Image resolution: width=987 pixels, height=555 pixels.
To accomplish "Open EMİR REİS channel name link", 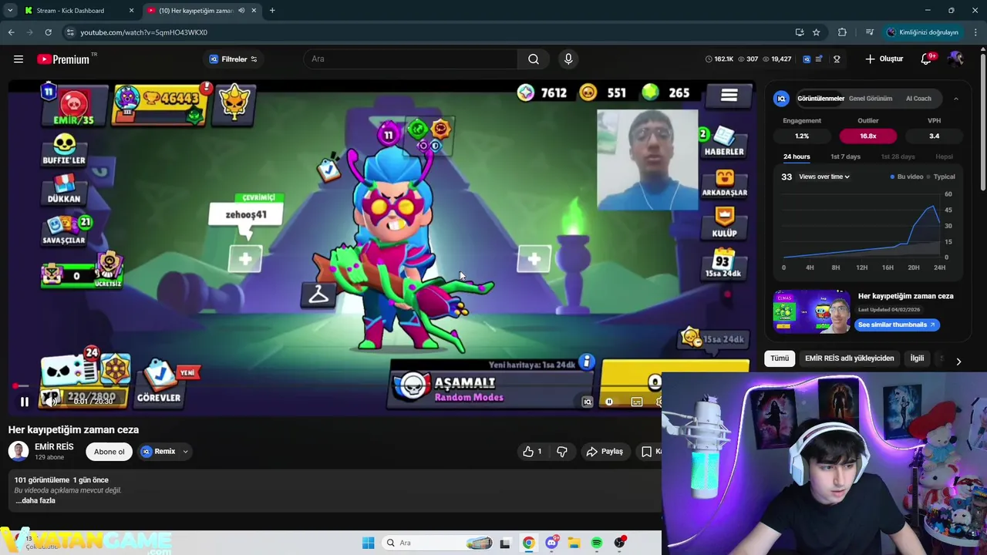I will [54, 447].
